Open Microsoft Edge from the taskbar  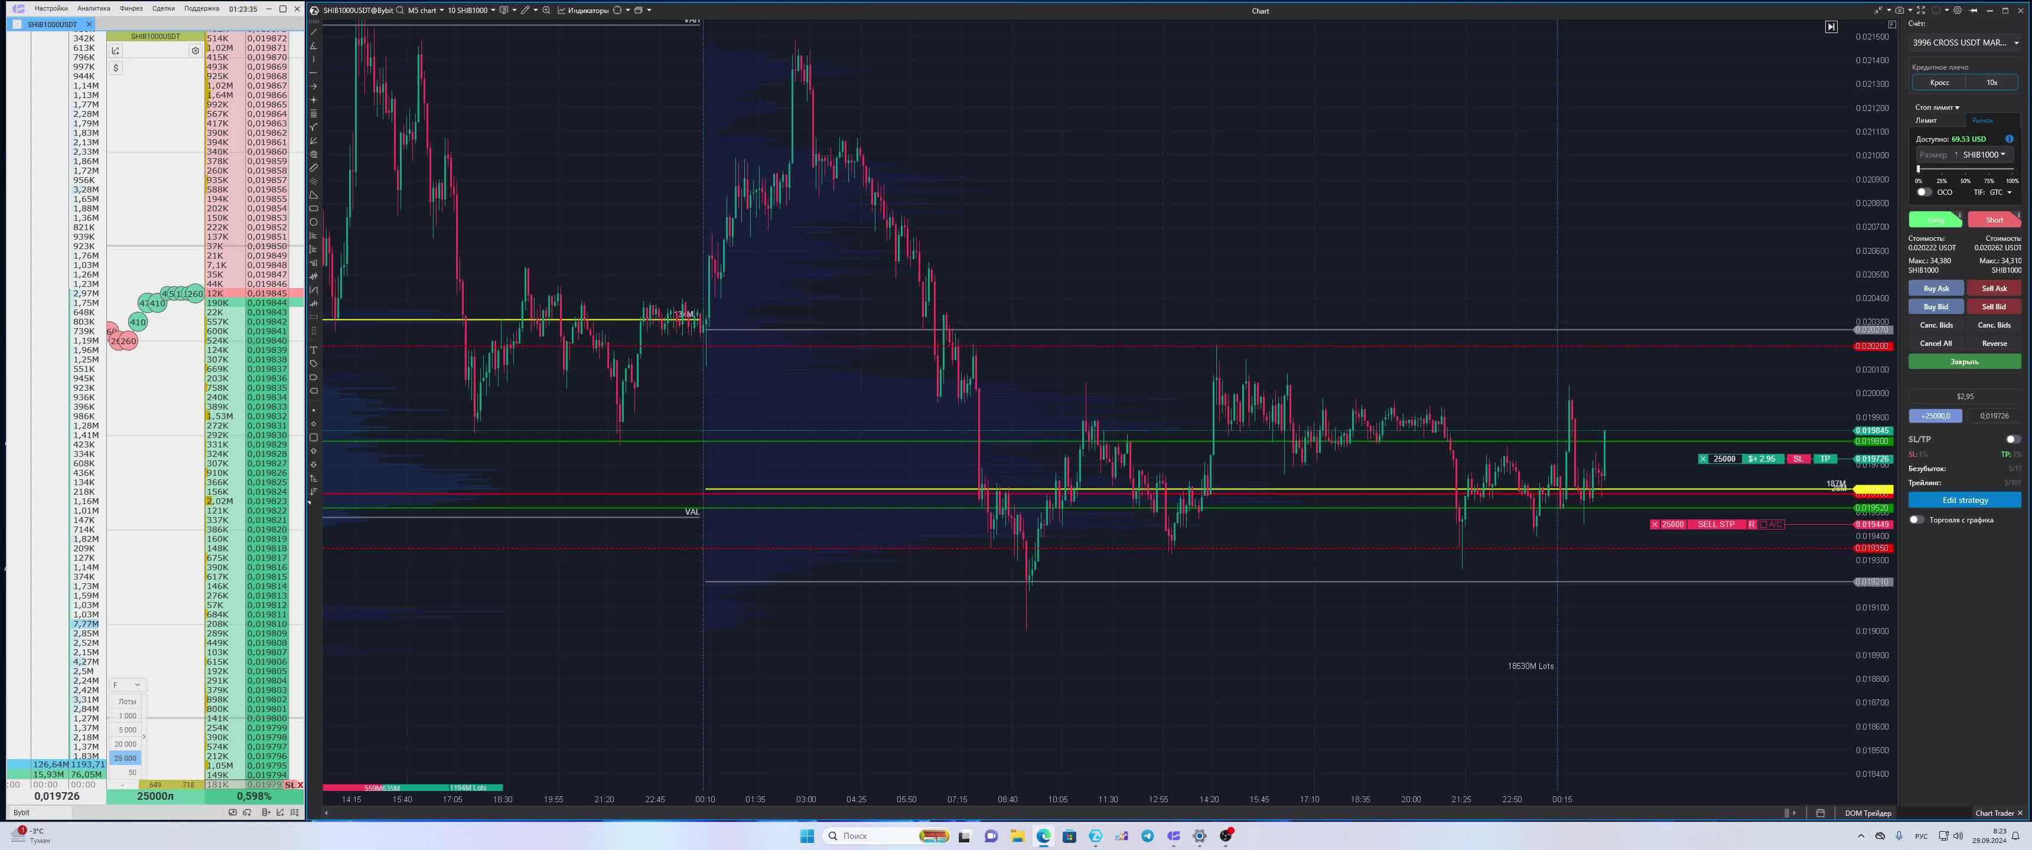point(1043,836)
